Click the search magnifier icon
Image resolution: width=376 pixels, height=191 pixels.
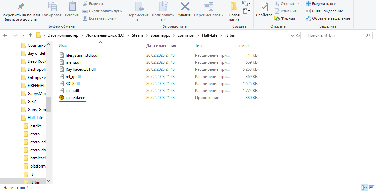point(368,35)
